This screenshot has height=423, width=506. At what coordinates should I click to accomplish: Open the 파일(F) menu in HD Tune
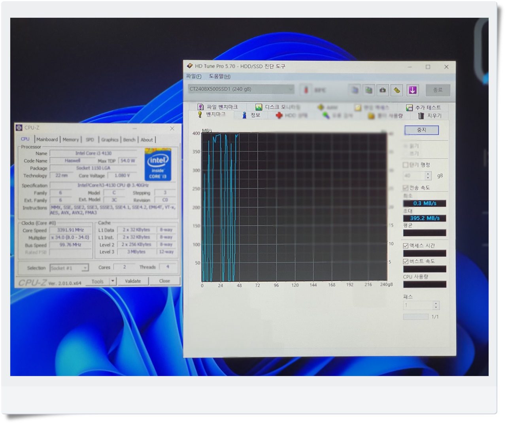[194, 76]
